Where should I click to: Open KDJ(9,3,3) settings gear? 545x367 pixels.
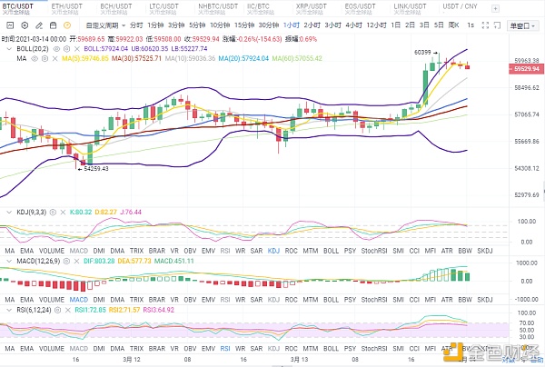53,212
